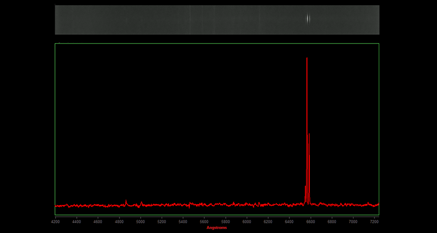Click the 7000 wavelength axis label
The image size is (437, 233).
pos(353,222)
